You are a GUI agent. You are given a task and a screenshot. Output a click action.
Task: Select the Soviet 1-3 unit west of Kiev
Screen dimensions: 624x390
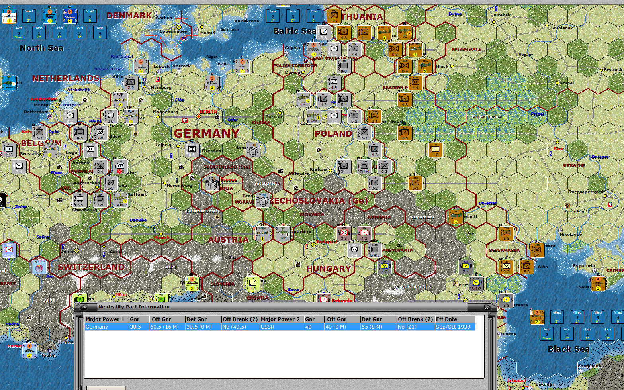[x=436, y=150]
